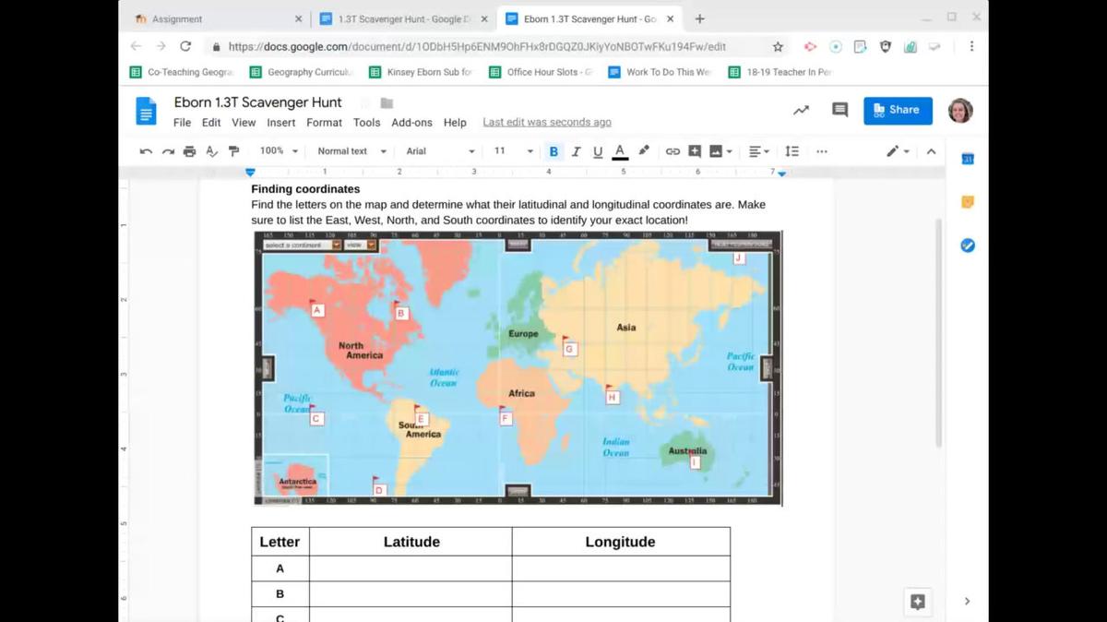Open the text alignment dropdown
1107x622 pixels.
(759, 151)
